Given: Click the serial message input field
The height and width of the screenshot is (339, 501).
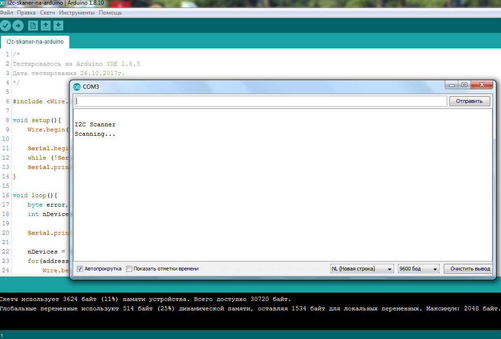Looking at the screenshot, I should pyautogui.click(x=260, y=101).
